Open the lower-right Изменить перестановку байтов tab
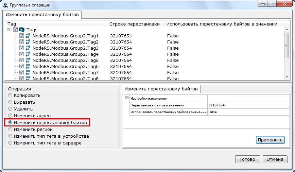This screenshot has width=295, height=172. 161,89
